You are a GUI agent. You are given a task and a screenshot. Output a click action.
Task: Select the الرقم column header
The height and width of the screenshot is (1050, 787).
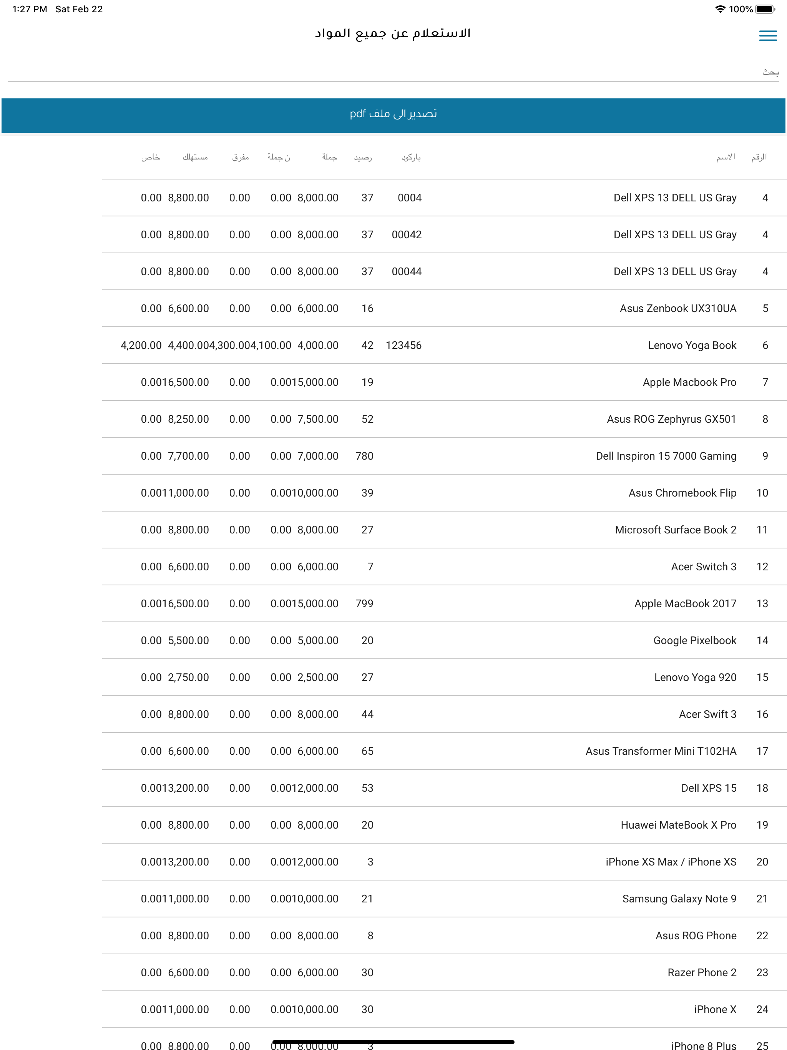click(759, 157)
